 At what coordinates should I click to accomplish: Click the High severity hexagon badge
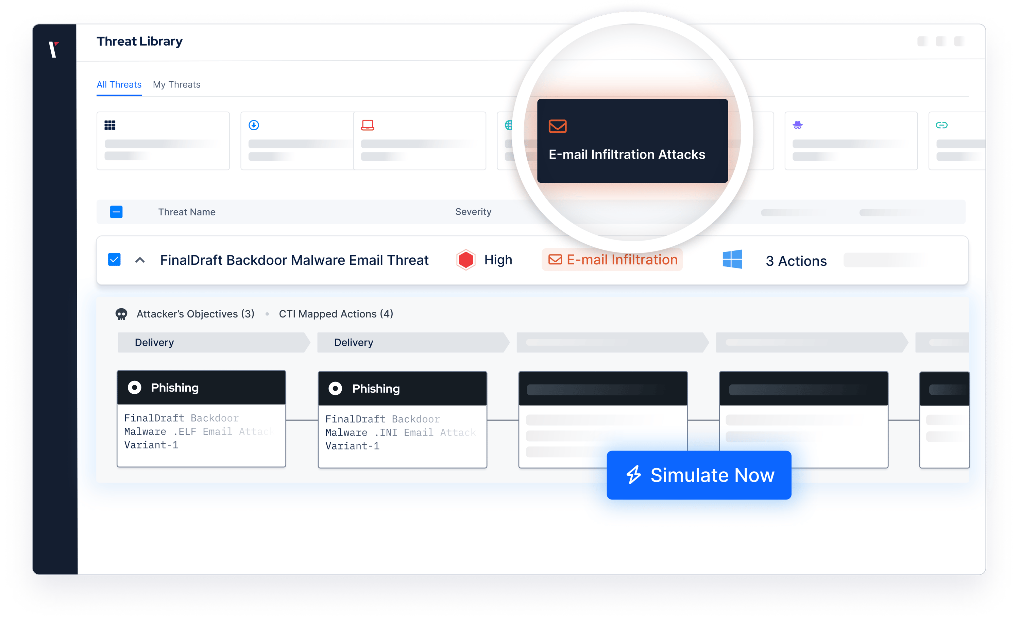(466, 260)
